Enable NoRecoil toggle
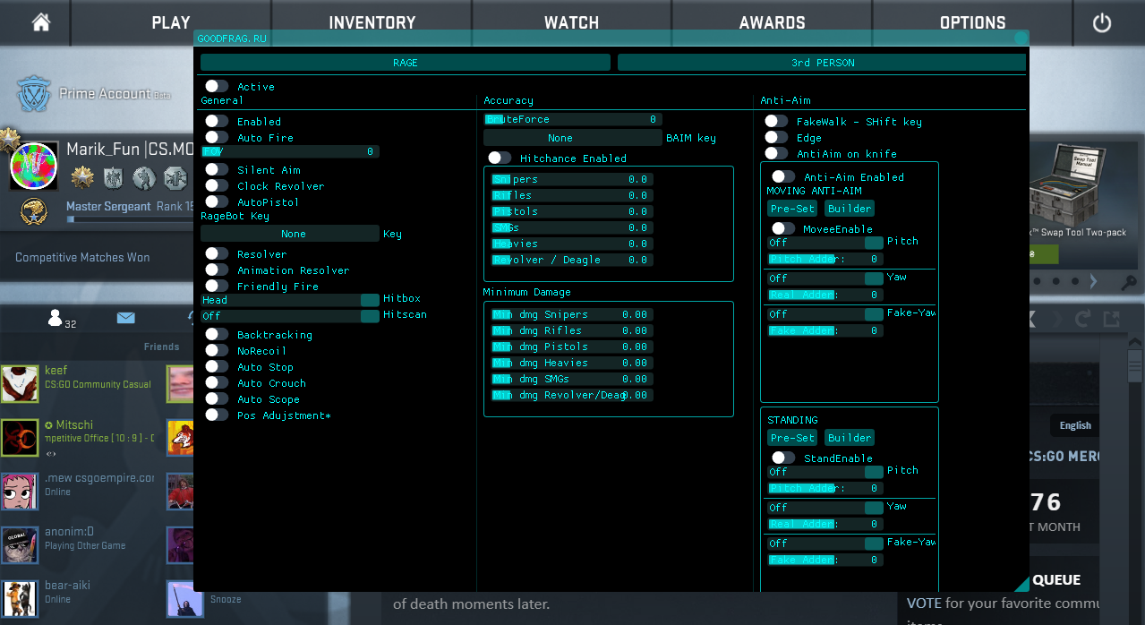The image size is (1145, 625). 217,350
